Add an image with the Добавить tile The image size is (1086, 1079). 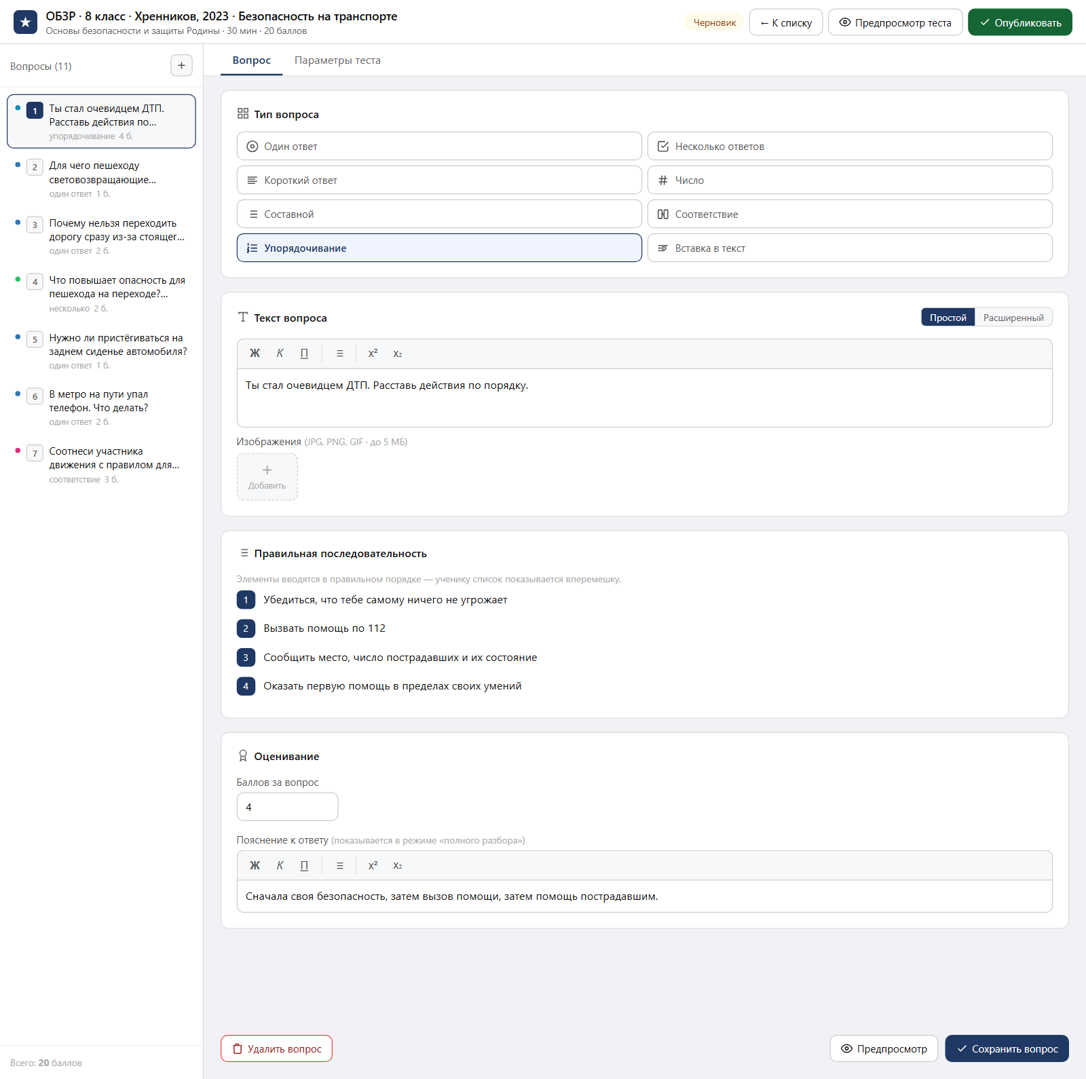(267, 477)
